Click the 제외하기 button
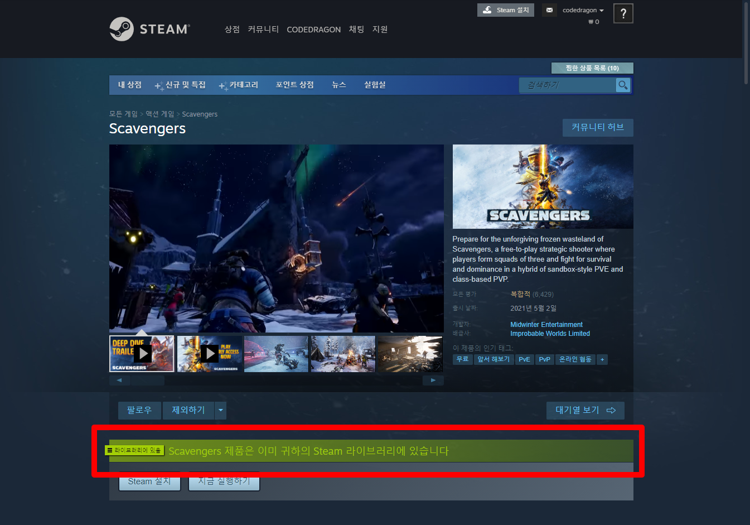The image size is (750, 525). (188, 411)
